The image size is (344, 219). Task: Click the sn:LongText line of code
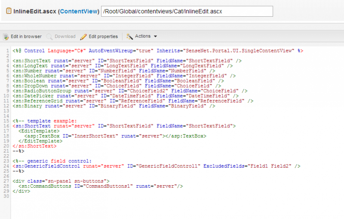123,66
